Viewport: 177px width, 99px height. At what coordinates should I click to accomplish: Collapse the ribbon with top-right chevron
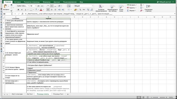coord(173,2)
